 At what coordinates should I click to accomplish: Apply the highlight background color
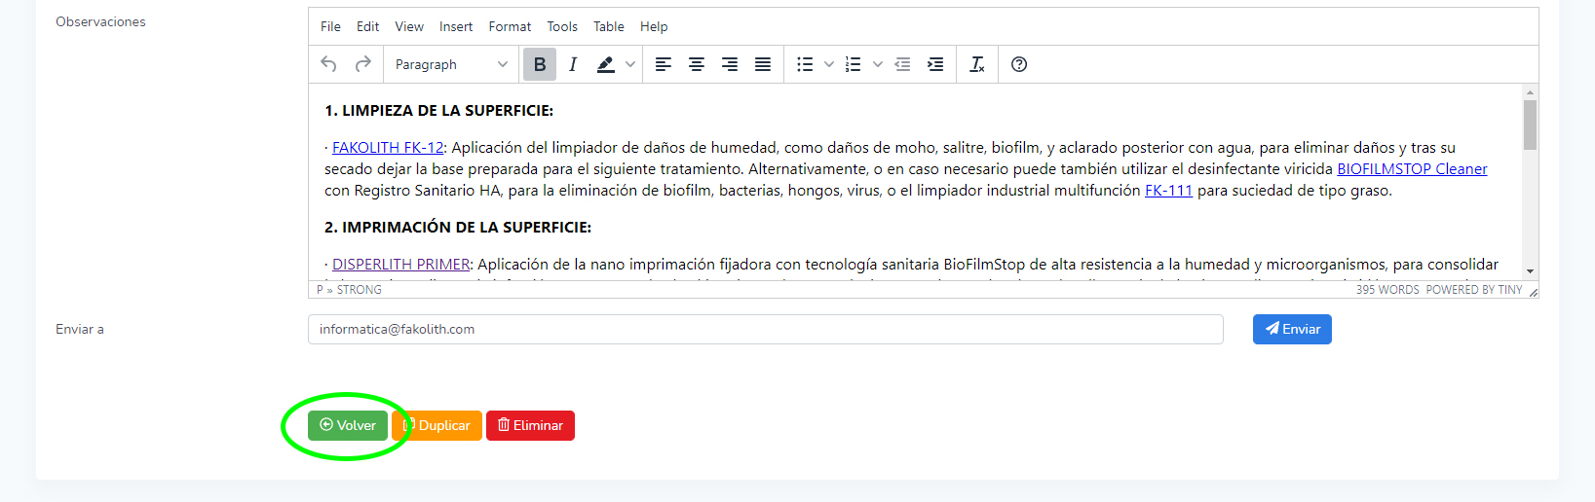click(x=606, y=64)
